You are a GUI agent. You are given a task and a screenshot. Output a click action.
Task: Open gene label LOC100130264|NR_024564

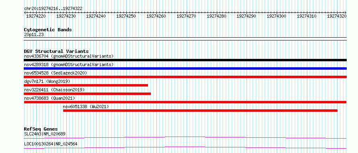pyautogui.click(x=51, y=144)
